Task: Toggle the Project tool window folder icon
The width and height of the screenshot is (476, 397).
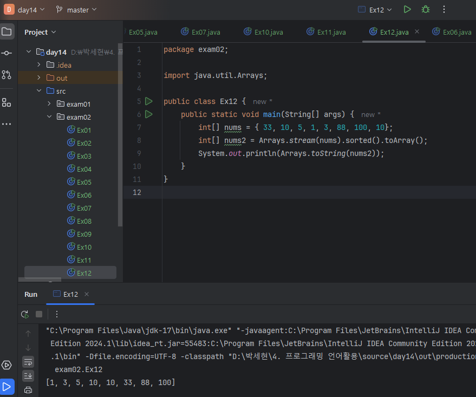Action: point(6,31)
